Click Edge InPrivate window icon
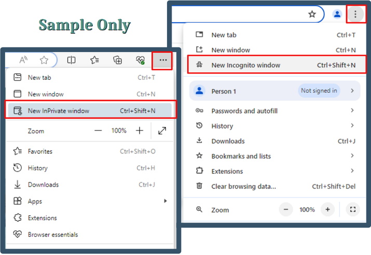 [x=18, y=110]
